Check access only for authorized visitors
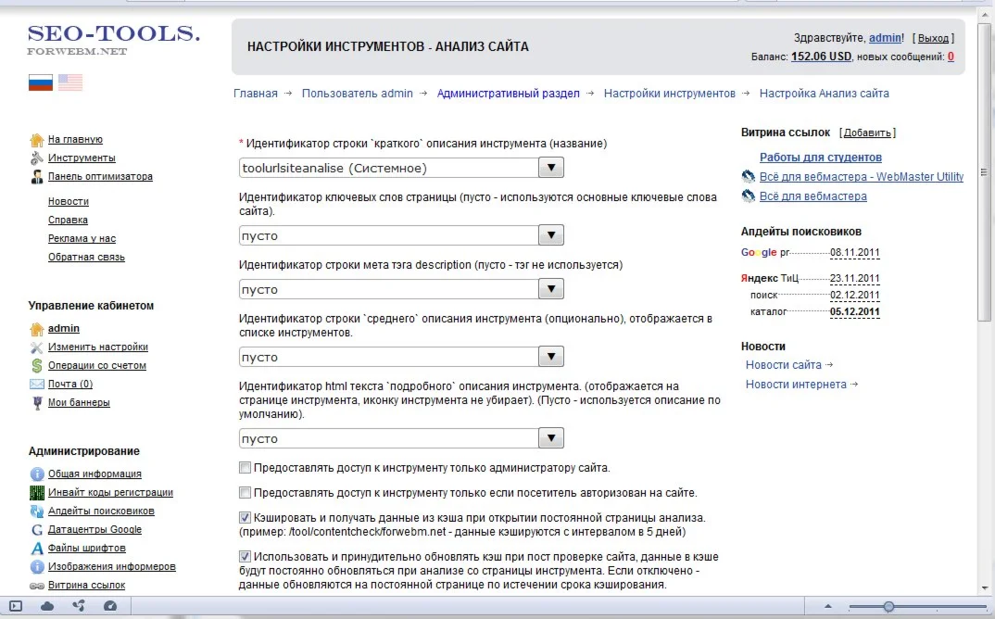The height and width of the screenshot is (619, 995). click(x=246, y=493)
